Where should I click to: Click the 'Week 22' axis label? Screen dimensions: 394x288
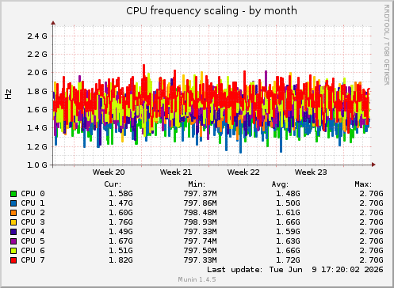(x=243, y=172)
